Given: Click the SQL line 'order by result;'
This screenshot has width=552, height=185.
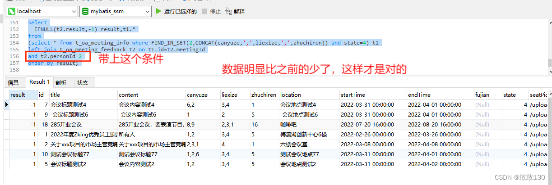Looking at the screenshot, I should pos(53,63).
